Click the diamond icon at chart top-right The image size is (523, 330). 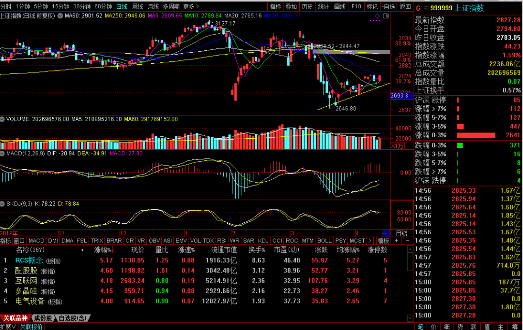377,15
